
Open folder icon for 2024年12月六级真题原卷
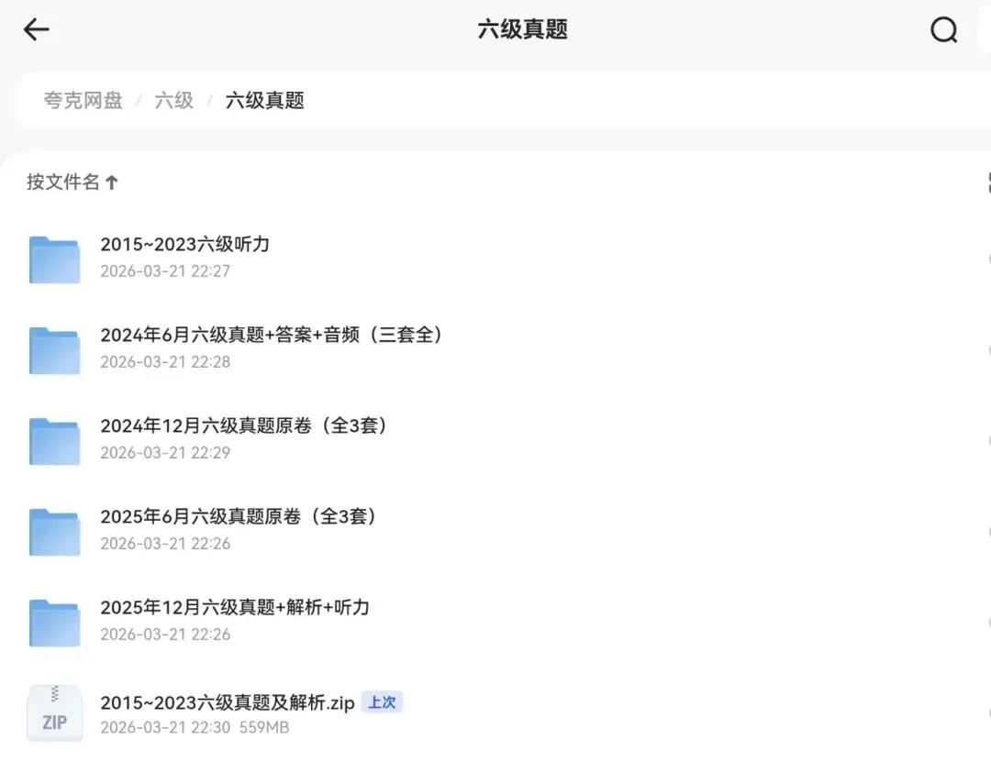pyautogui.click(x=54, y=441)
